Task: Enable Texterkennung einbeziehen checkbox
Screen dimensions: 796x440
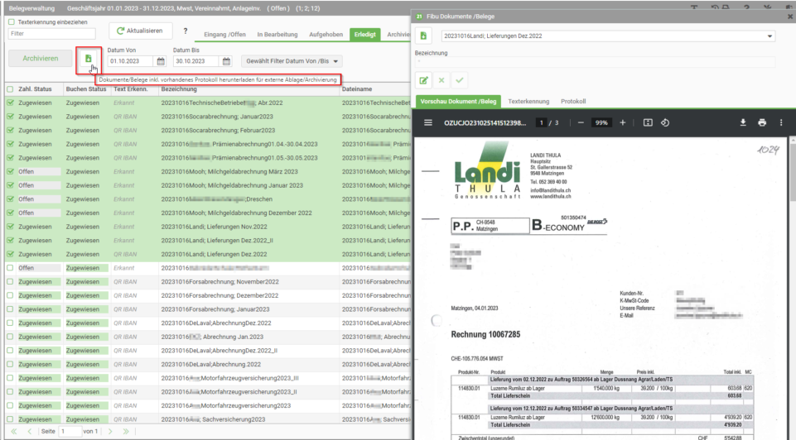Action: tap(11, 22)
